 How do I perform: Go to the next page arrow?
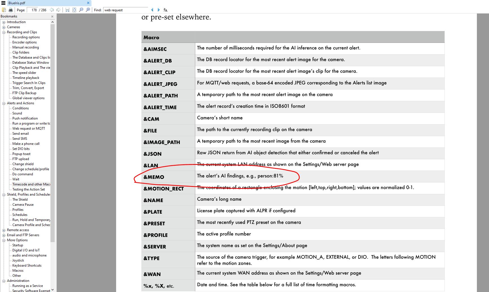point(58,10)
